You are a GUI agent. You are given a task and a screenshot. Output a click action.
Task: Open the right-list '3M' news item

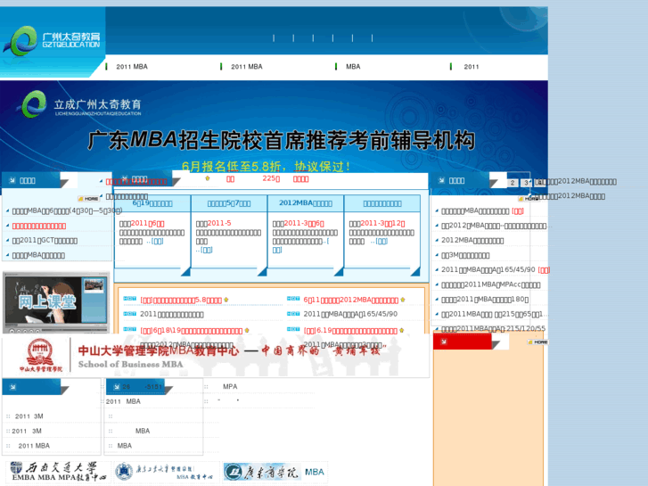(465, 255)
